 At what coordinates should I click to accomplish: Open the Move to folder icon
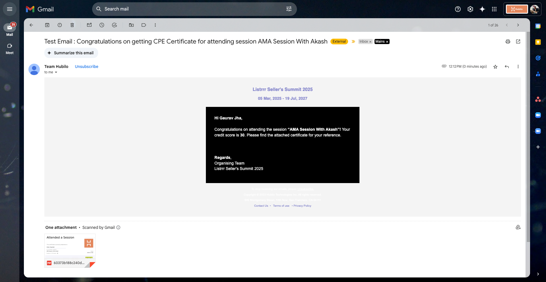(x=131, y=25)
